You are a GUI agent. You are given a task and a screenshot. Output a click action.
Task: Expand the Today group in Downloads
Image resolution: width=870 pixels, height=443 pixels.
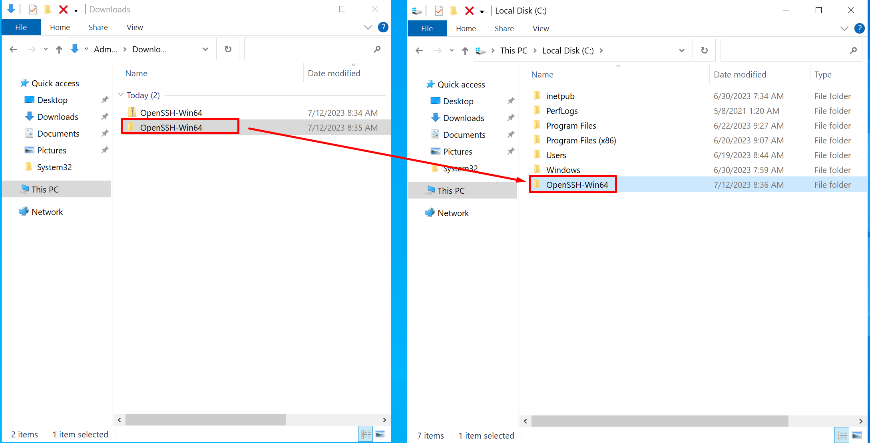point(121,95)
